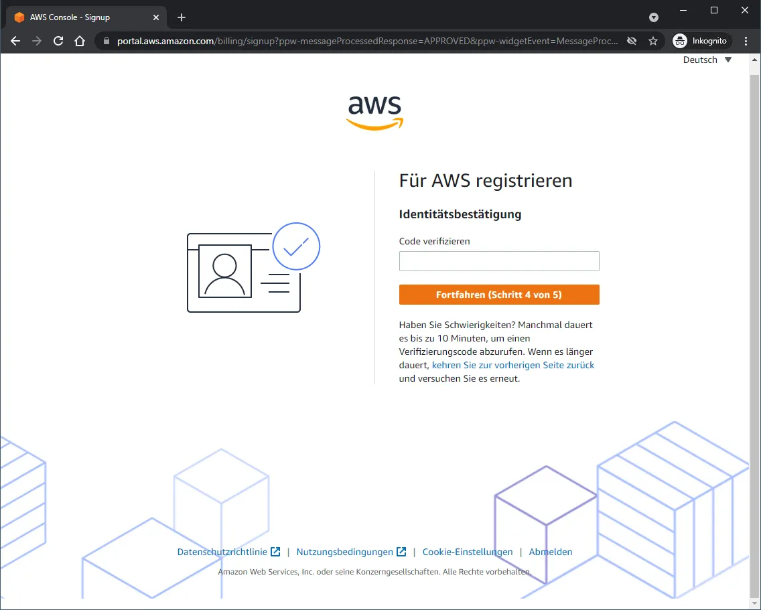The width and height of the screenshot is (761, 610).
Task: Expand the tab search dropdown arrow
Action: [654, 17]
